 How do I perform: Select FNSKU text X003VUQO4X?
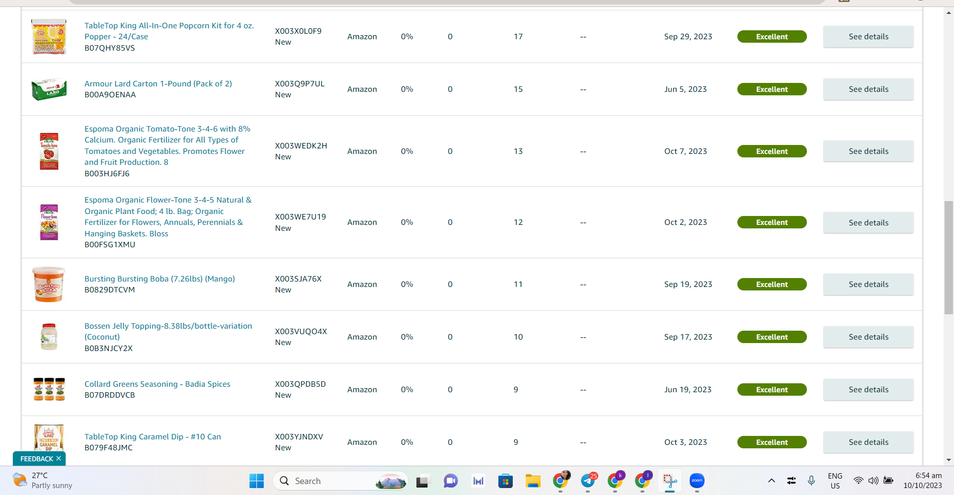(x=301, y=331)
